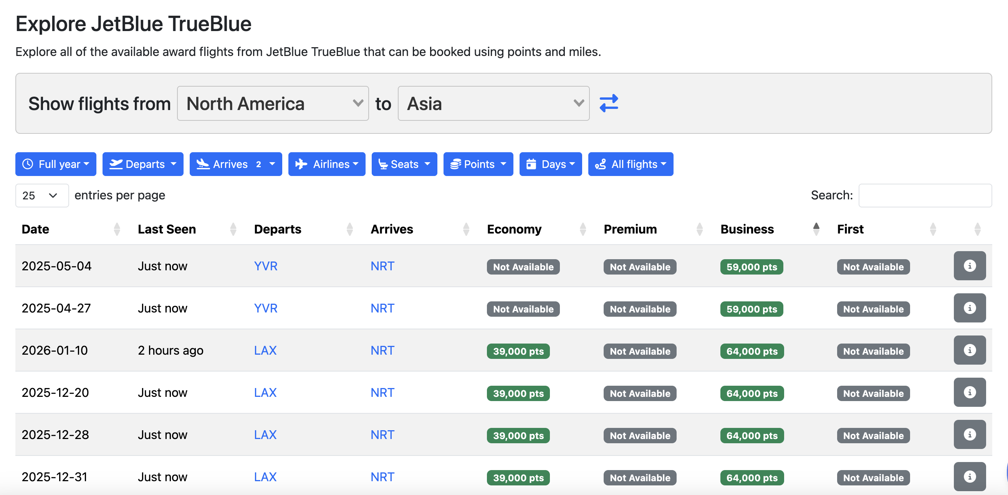The width and height of the screenshot is (1008, 495).
Task: Click 39,000 pts economy badge for 2025-12-31
Action: [x=518, y=477]
